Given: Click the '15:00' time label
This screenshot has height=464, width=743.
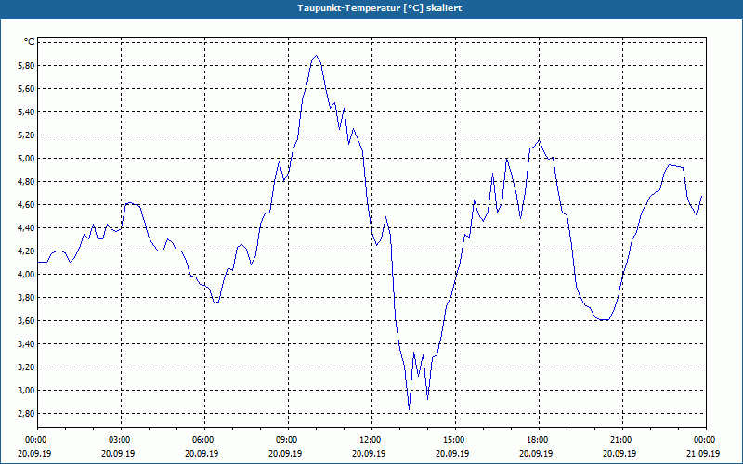Looking at the screenshot, I should point(455,439).
